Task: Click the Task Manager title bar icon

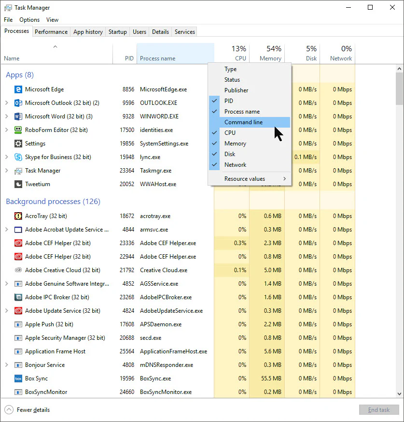Action: click(x=8, y=8)
